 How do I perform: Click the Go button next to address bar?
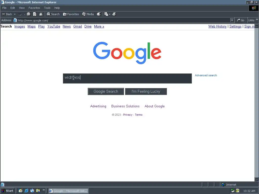(241, 20)
